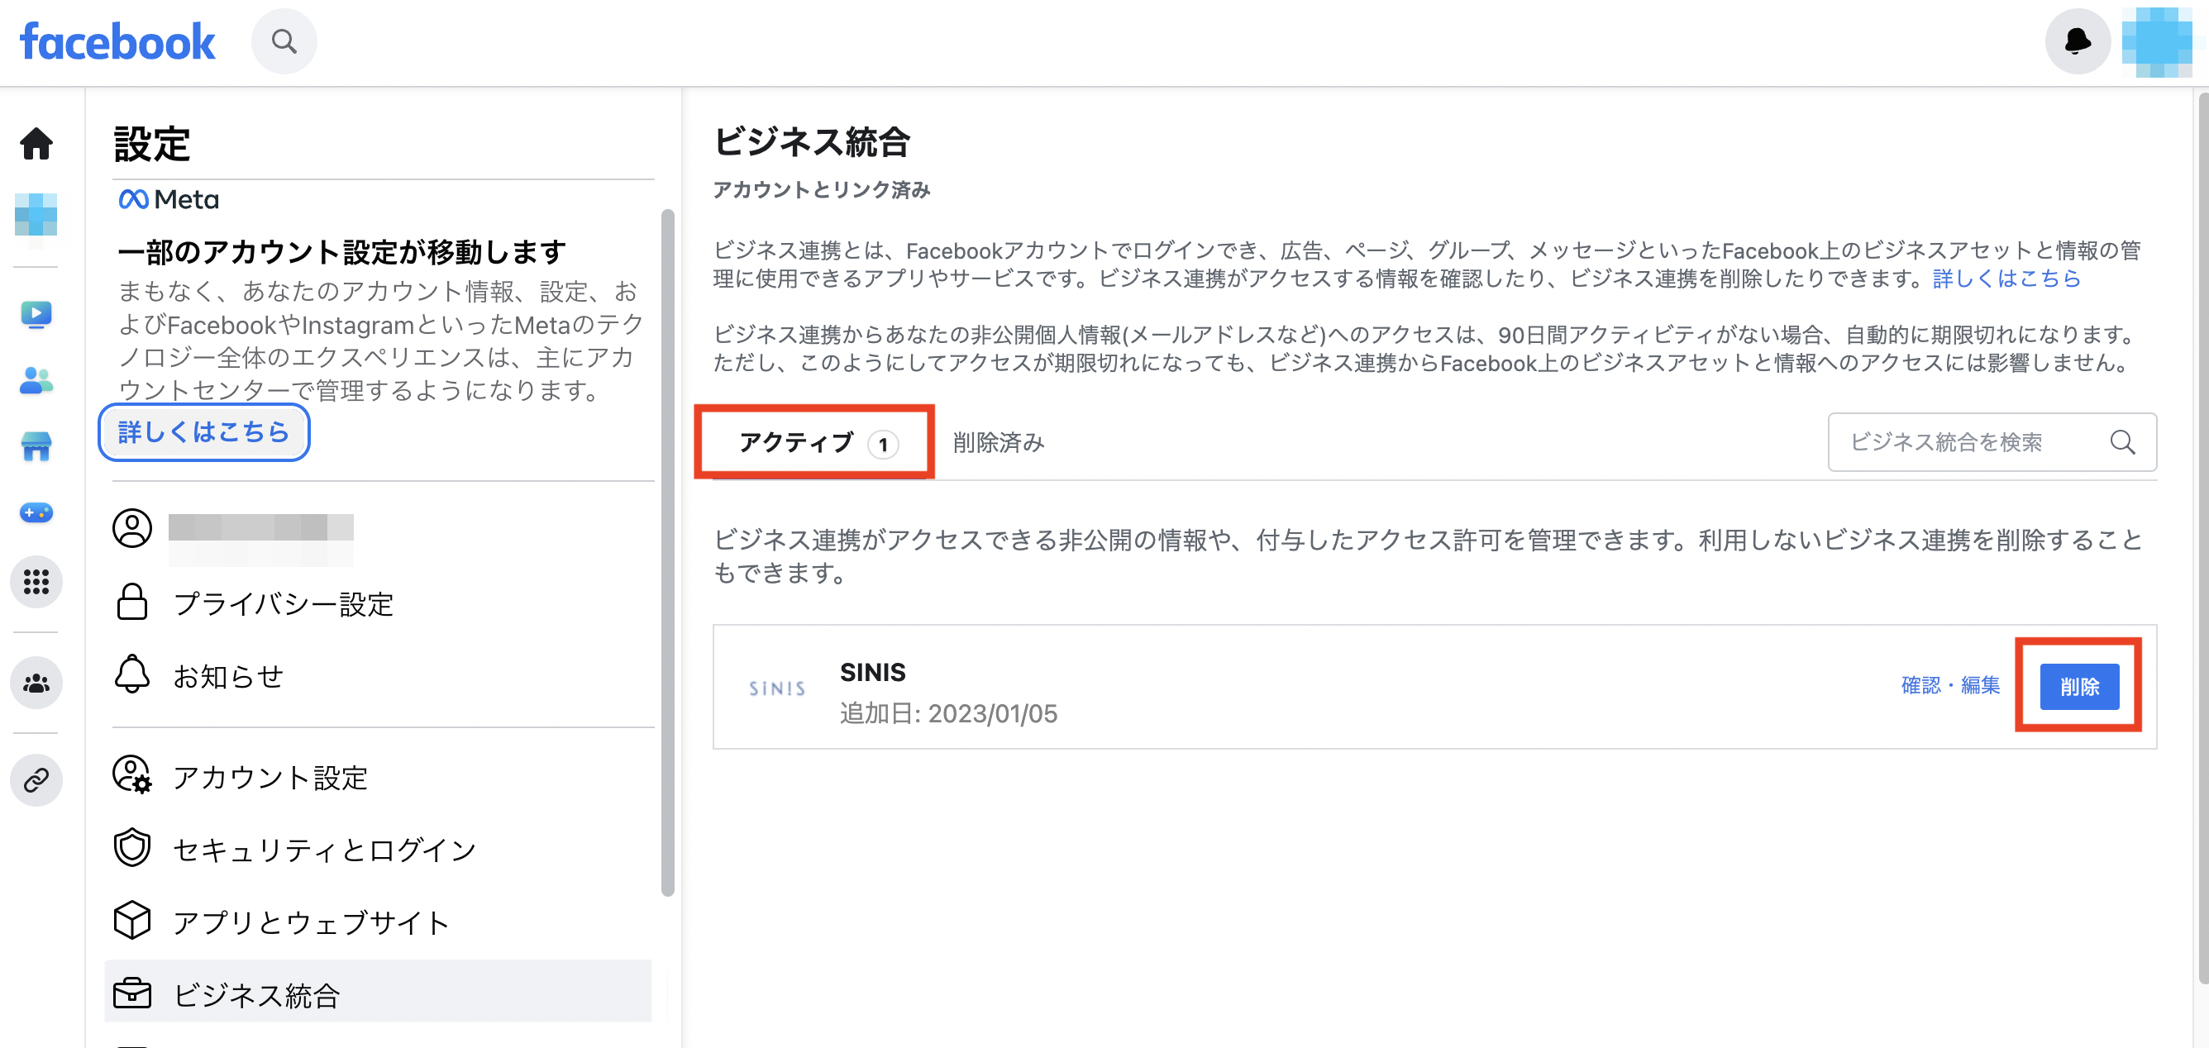The width and height of the screenshot is (2209, 1048).
Task: Open the notifications bell at top right
Action: 2076,41
